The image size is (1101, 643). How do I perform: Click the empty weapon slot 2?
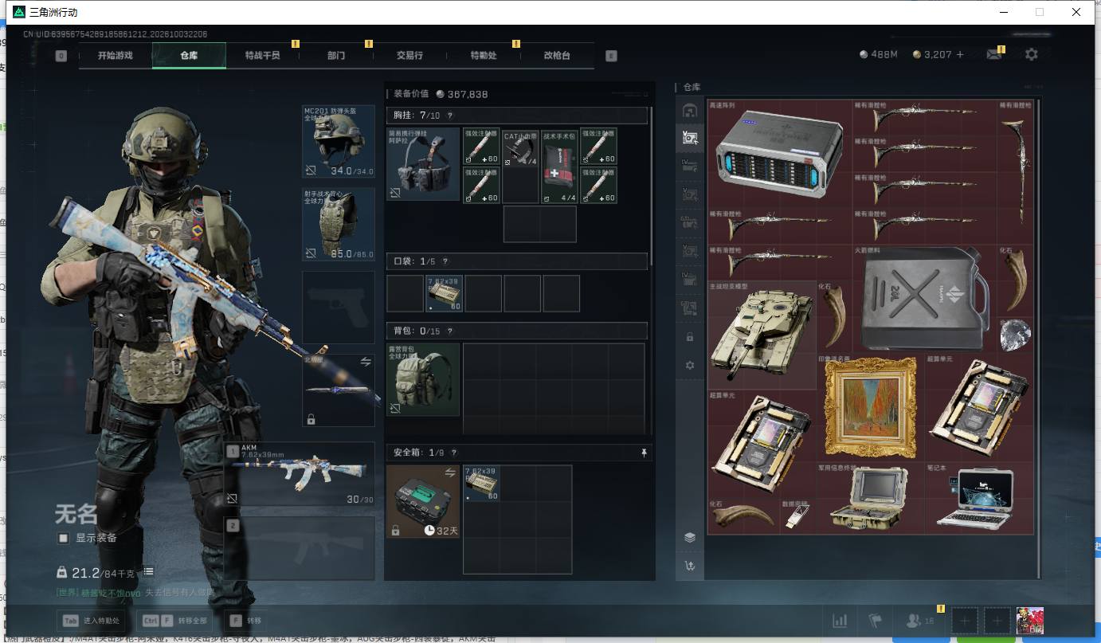(300, 547)
